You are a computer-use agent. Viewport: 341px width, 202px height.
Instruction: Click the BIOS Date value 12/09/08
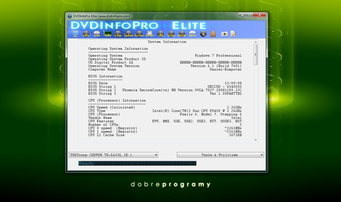(x=233, y=83)
